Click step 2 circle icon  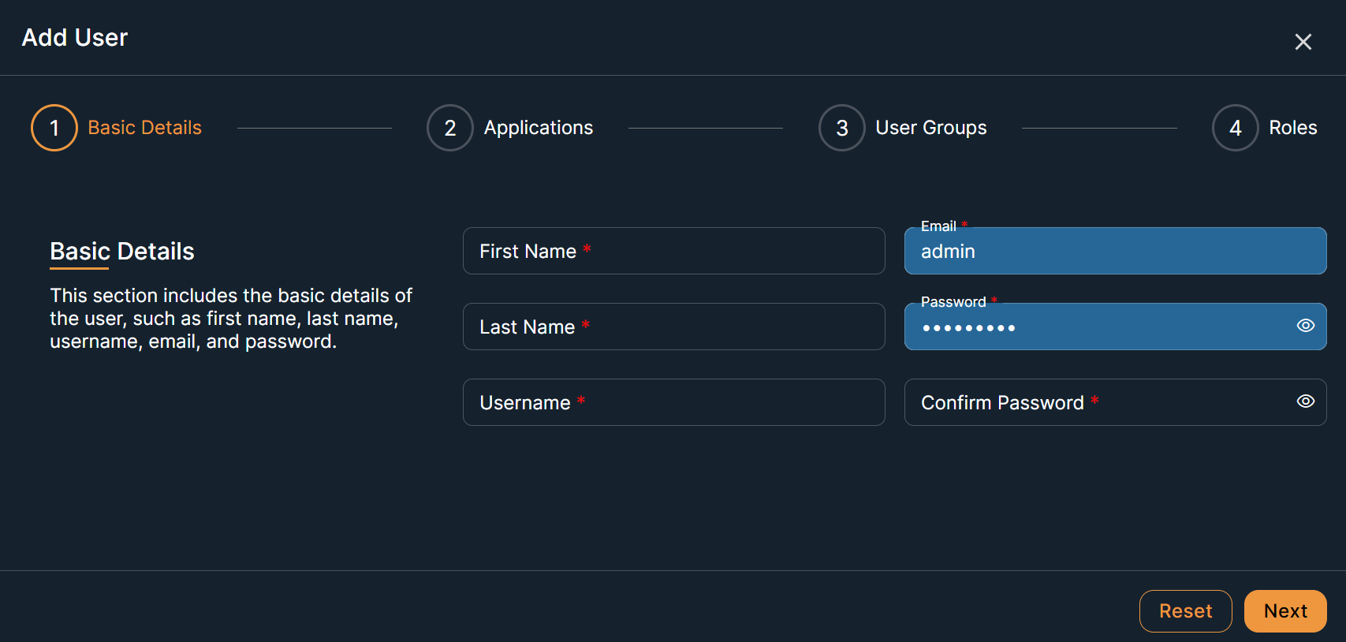(x=449, y=128)
